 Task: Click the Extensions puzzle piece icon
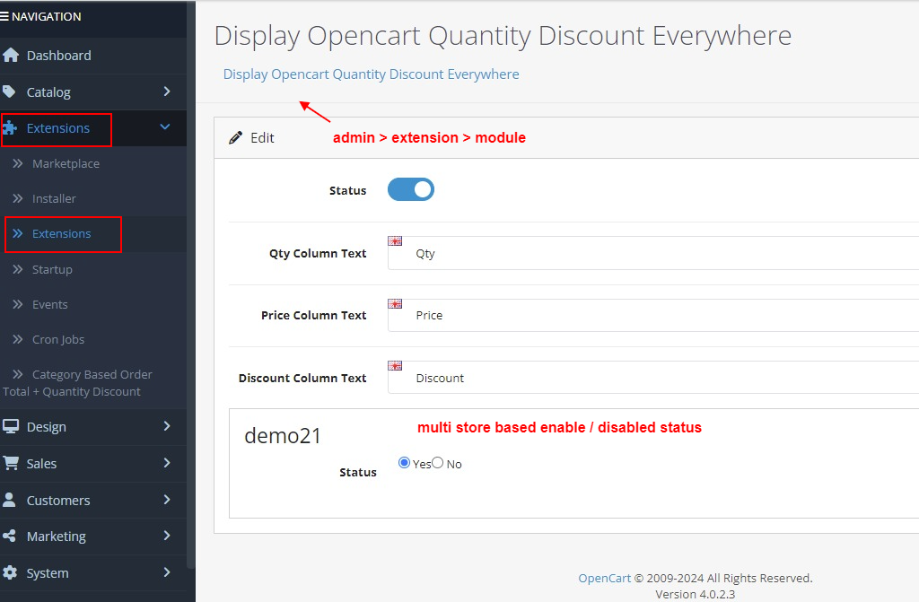point(10,127)
